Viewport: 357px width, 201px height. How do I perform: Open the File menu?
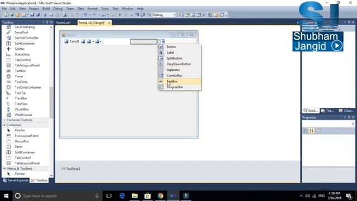coord(4,8)
